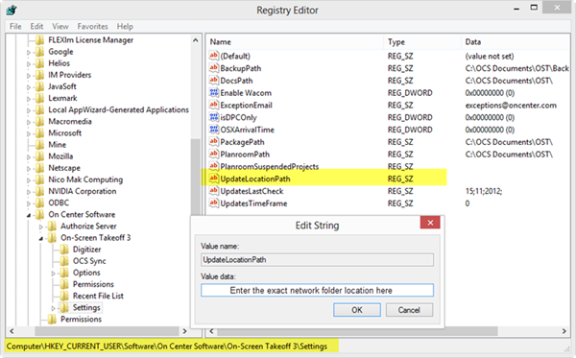Click the ExceptionEmail string icon
The height and width of the screenshot is (358, 576).
pos(213,105)
